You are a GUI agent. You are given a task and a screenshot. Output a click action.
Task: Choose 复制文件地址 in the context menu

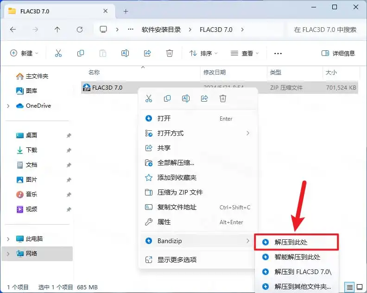click(198, 207)
